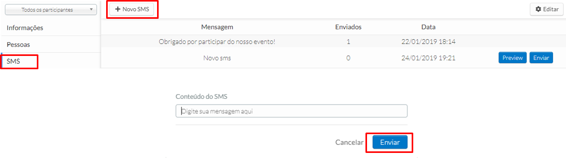566x158 pixels.
Task: Click the Enviados column header
Action: pos(348,27)
